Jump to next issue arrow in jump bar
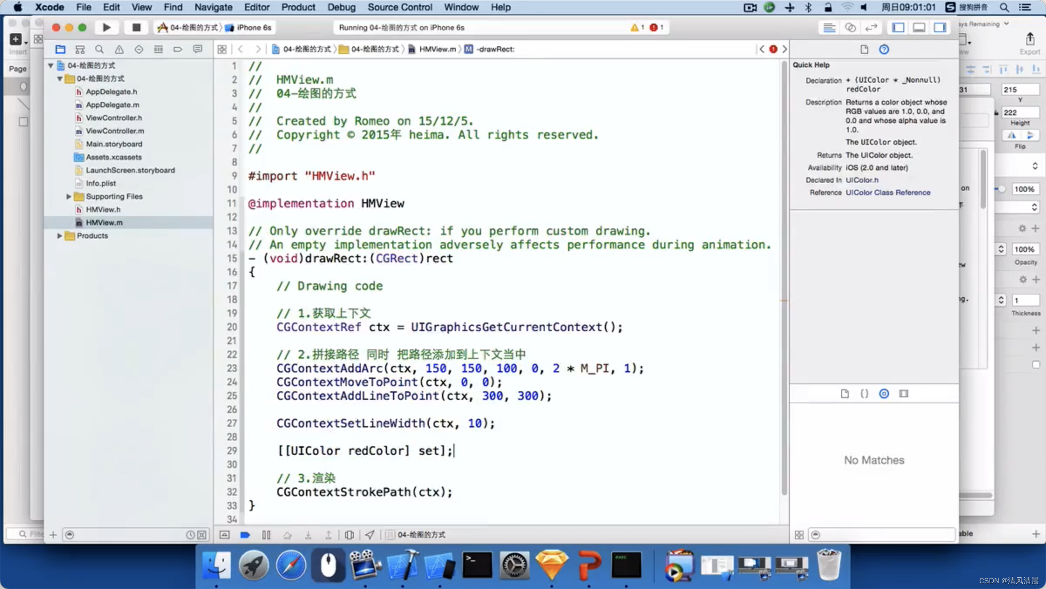 point(784,49)
